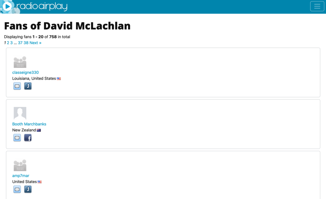Open the hamburger navigation menu
The image size is (326, 199).
[317, 7]
